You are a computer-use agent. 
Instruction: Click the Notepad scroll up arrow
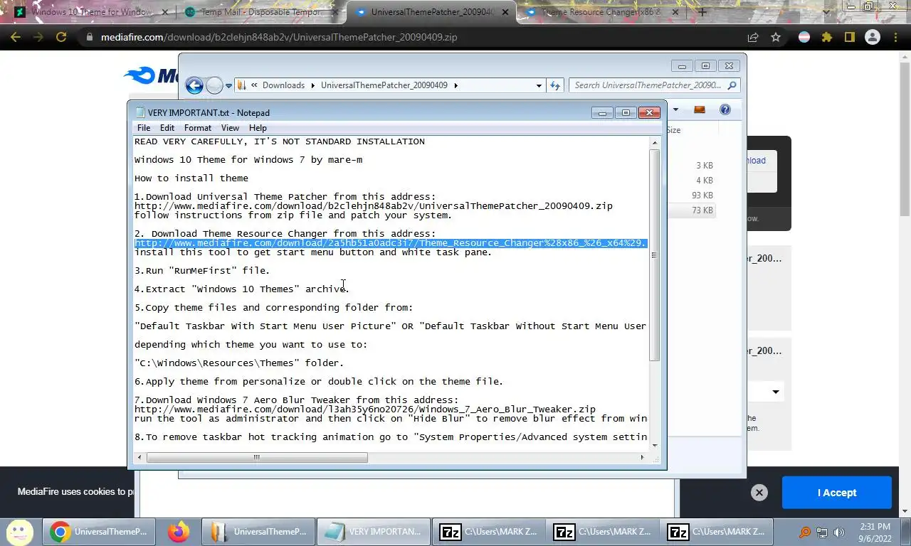[x=655, y=142]
